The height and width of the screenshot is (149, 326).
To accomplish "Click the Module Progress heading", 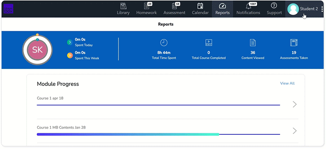I will coord(58,84).
